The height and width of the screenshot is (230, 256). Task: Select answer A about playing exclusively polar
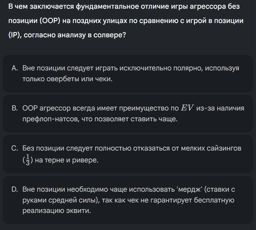coord(128,74)
